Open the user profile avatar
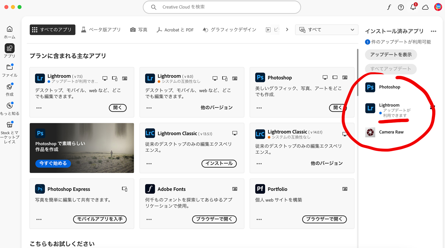This screenshot has height=248, width=445. (438, 7)
